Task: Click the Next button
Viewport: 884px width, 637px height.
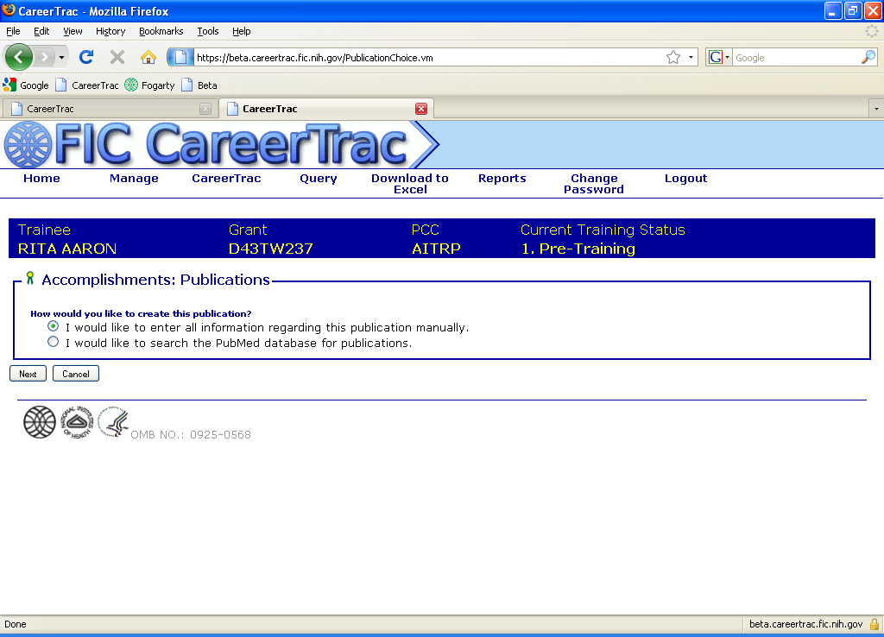Action: click(28, 374)
